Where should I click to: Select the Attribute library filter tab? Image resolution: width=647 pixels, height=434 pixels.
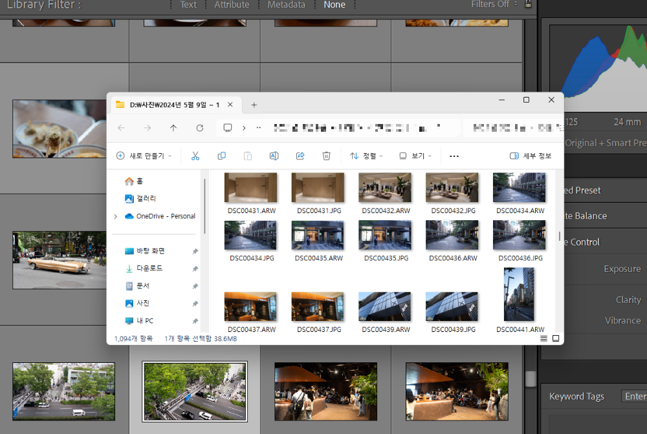232,5
